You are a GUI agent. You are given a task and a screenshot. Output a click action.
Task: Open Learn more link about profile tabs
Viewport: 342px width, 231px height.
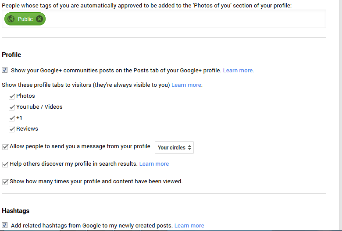tap(186, 85)
